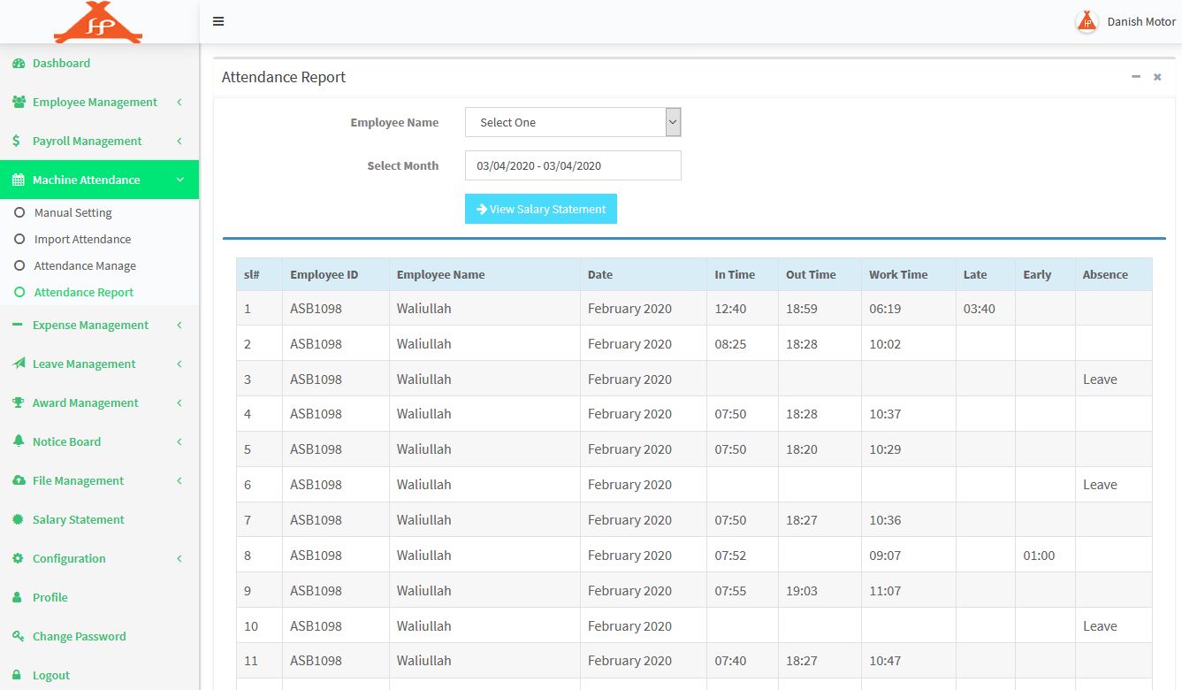
Task: Click the Award Management trophy icon
Action: (18, 403)
